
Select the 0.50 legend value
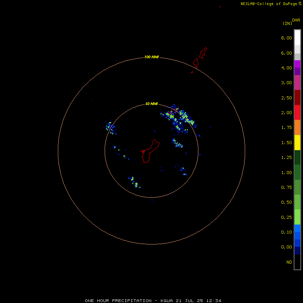[x=287, y=202]
